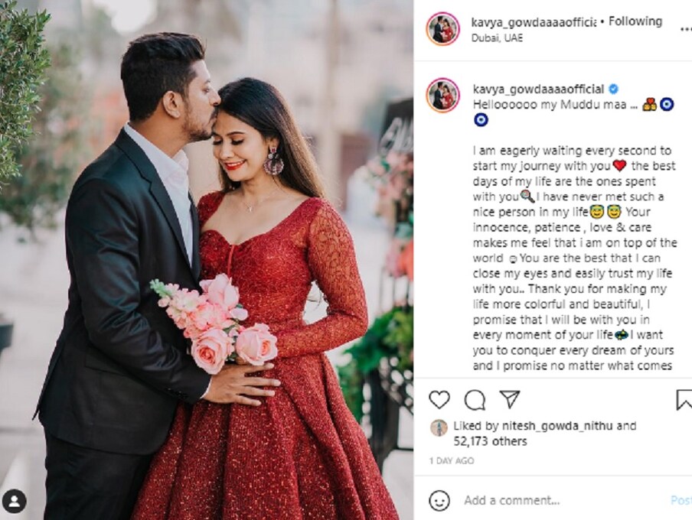The height and width of the screenshot is (520, 692).
Task: Save post with the bookmark icon
Action: (684, 400)
